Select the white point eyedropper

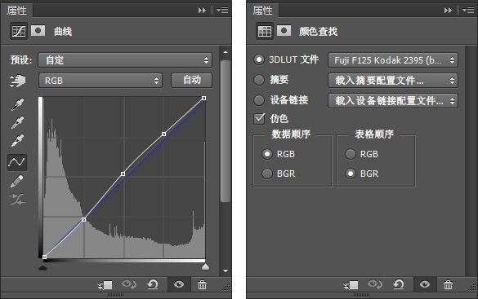tap(17, 140)
